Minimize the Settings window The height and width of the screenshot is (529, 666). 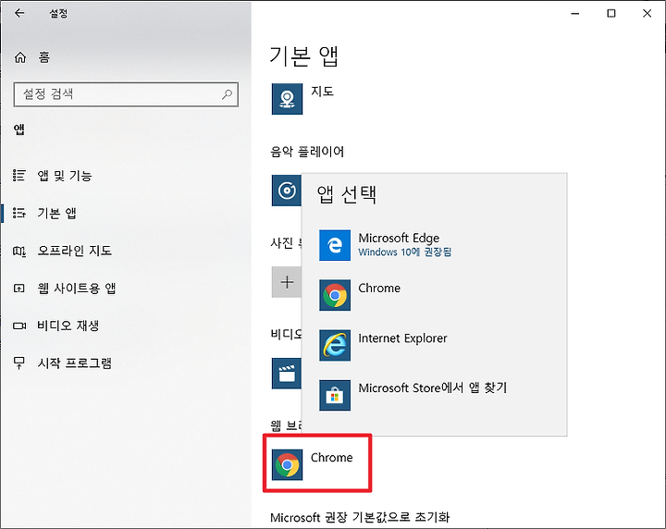point(575,14)
